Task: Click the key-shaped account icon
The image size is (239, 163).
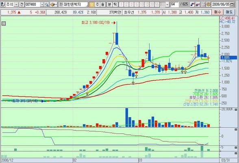Action: pyautogui.click(x=3, y=4)
